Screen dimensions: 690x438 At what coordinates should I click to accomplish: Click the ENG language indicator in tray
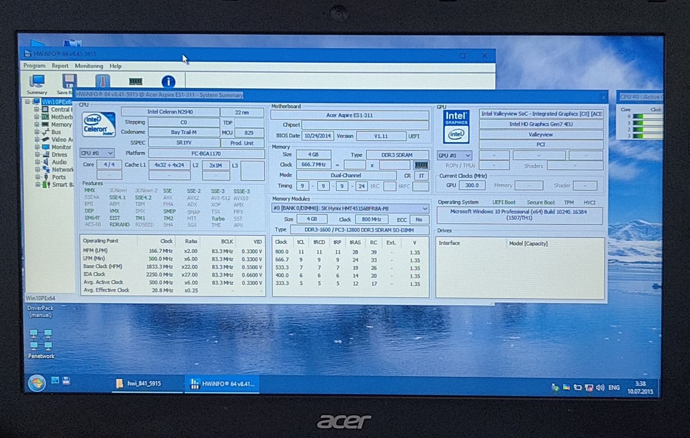point(614,388)
